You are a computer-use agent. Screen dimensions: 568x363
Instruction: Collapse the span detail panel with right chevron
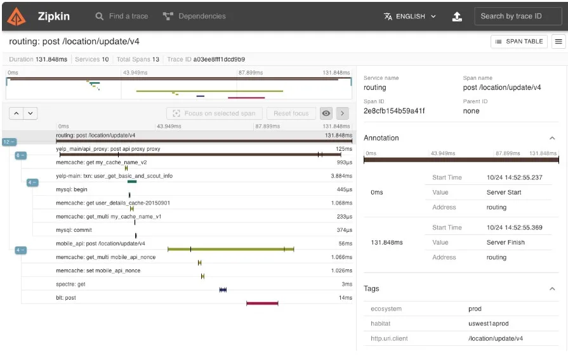342,113
